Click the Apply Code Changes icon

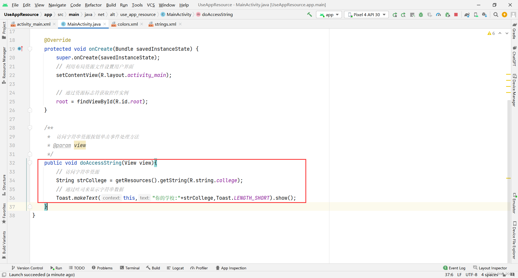412,15
